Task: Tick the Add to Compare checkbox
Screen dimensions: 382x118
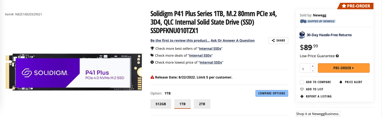Action: [x=302, y=82]
